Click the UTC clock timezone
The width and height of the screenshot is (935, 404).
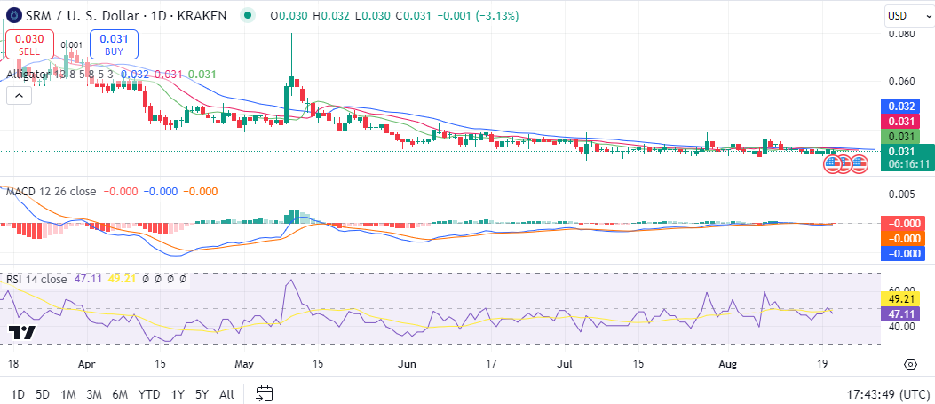(889, 394)
